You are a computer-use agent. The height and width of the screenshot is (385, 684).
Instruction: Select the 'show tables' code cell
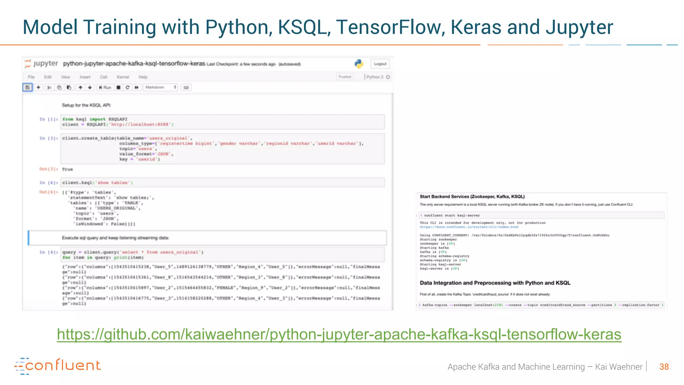[222, 182]
